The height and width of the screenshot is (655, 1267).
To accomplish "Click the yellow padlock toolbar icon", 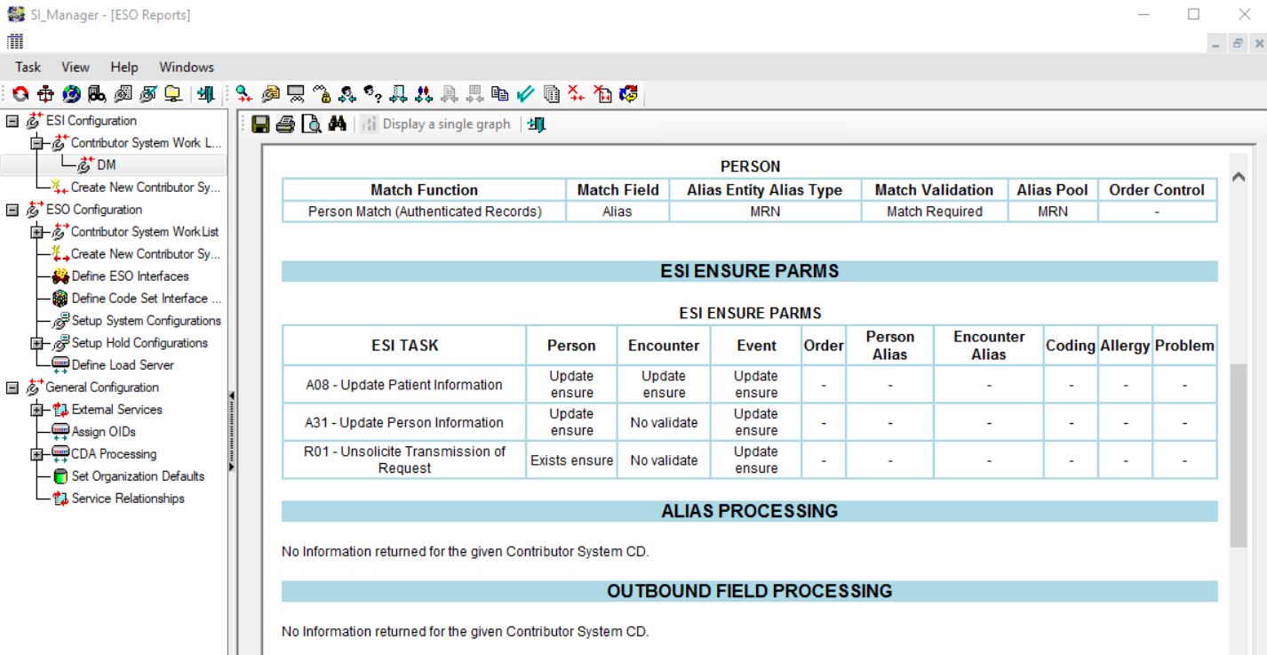I will pos(322,93).
